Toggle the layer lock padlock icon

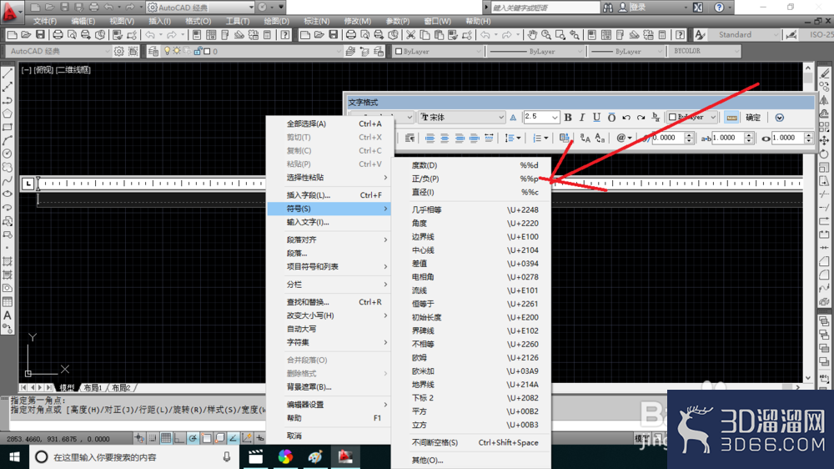click(x=198, y=51)
